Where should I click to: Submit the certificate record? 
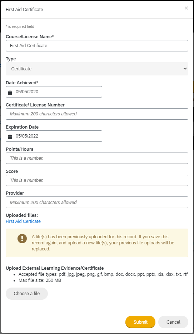click(140, 322)
